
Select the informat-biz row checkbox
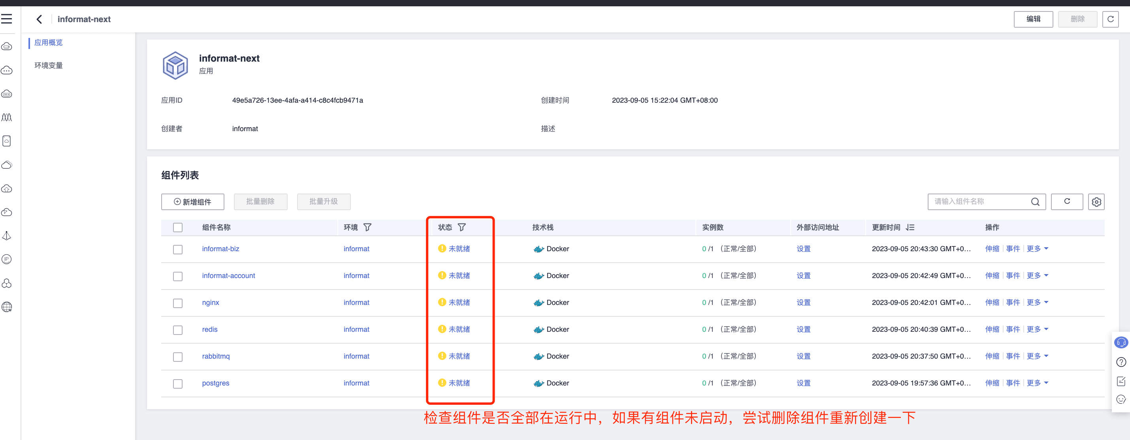pyautogui.click(x=178, y=250)
